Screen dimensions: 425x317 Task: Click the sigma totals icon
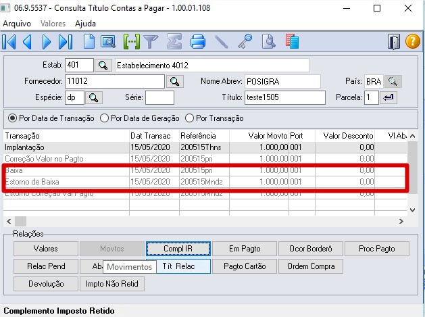174,41
